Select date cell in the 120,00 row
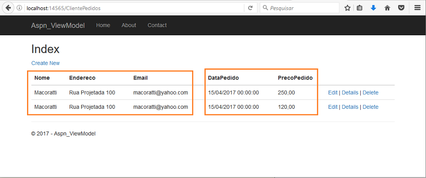The height and width of the screenshot is (178, 426). click(233, 107)
